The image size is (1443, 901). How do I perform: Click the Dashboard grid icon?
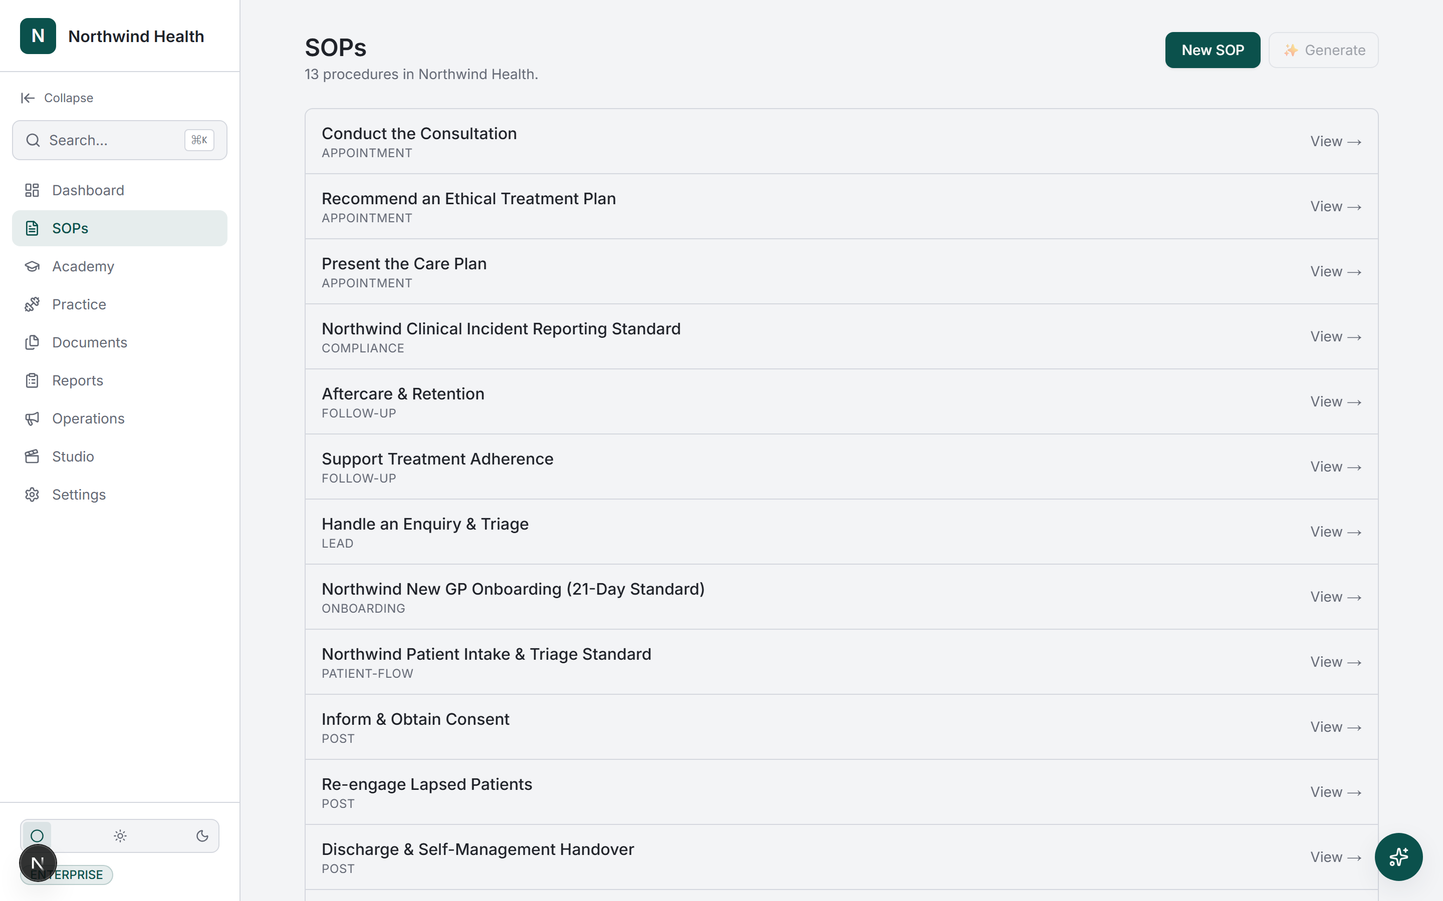32,190
